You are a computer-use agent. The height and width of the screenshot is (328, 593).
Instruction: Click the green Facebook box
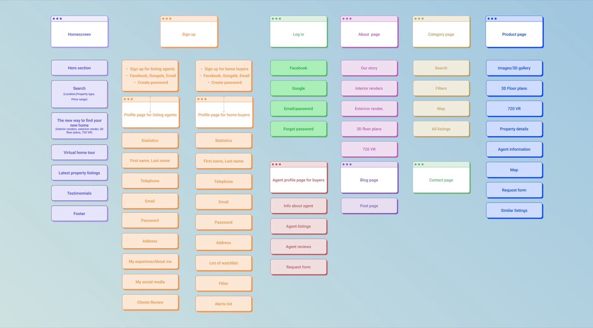(x=298, y=68)
